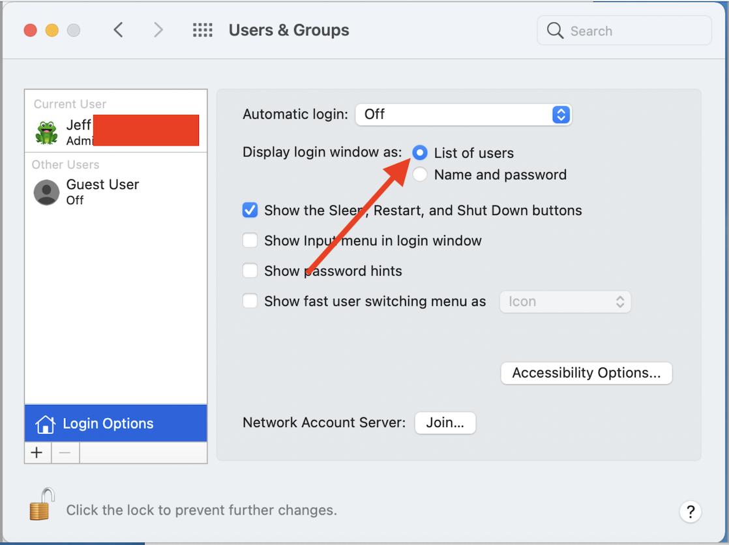Select Login Options in the sidebar

pyautogui.click(x=115, y=424)
